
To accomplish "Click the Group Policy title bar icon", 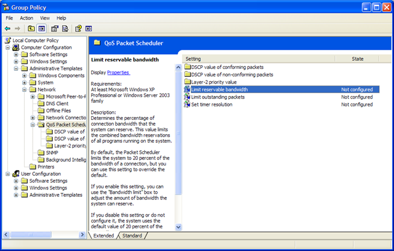I will click(x=6, y=7).
